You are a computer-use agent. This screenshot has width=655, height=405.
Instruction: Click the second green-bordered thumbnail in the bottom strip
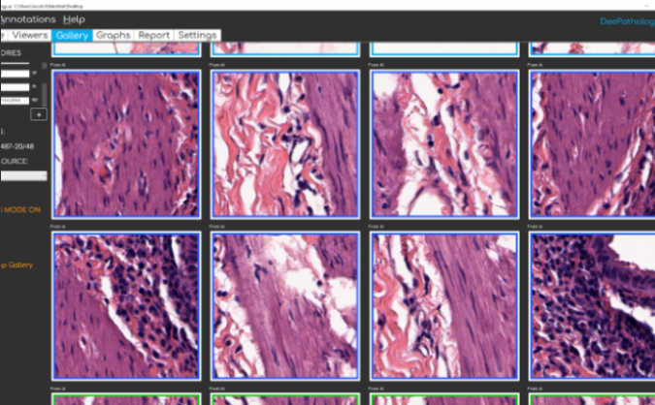coord(285,399)
